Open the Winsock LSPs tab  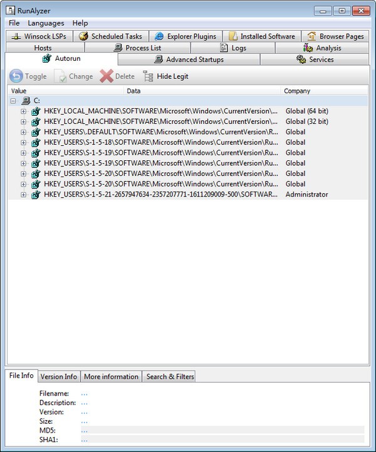click(38, 36)
